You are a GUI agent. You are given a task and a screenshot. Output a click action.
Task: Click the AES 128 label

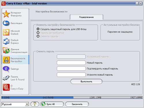(x=136, y=84)
